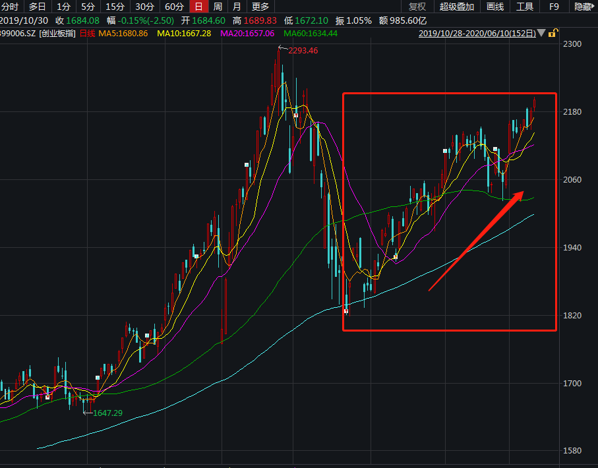The height and width of the screenshot is (468, 598).
Task: Click the turnover value 985.60亿
Action: (409, 20)
